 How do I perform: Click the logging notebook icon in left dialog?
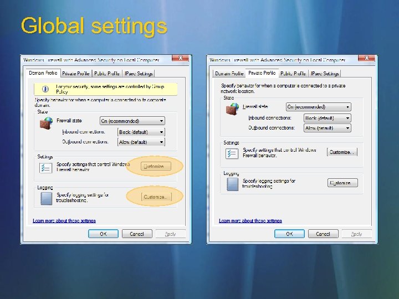tap(47, 199)
